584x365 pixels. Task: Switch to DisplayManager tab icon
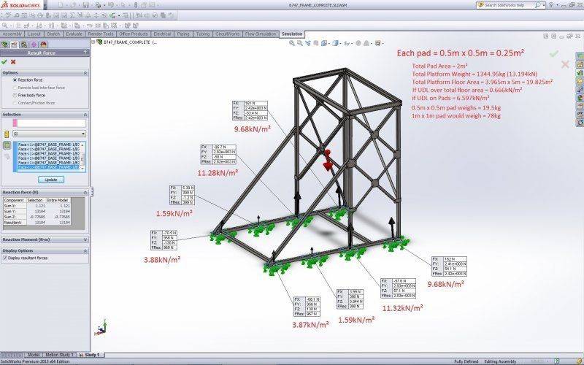click(44, 45)
